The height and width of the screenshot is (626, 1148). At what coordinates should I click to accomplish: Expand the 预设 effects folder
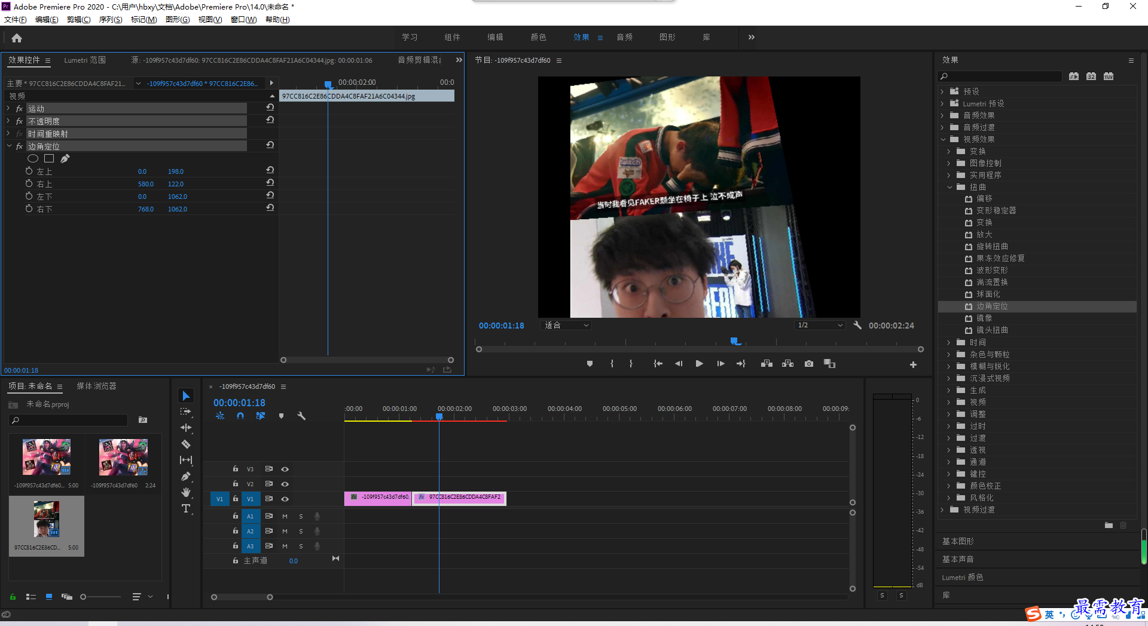click(942, 91)
